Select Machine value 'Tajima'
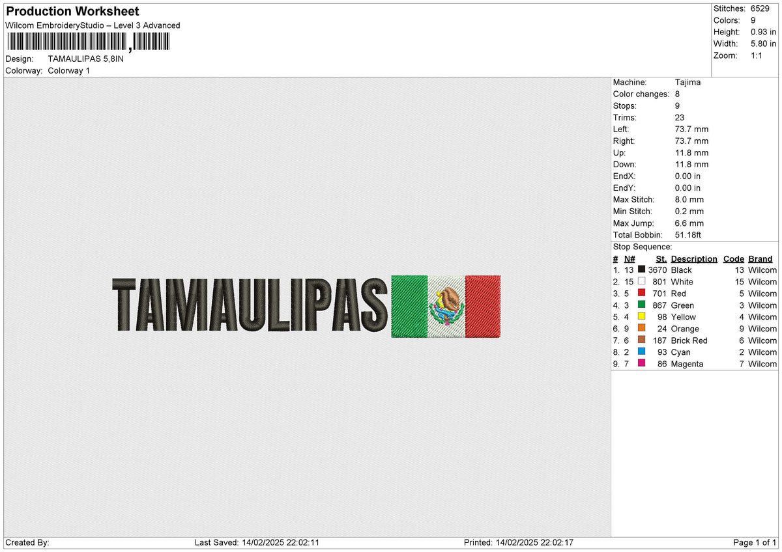Image resolution: width=782 pixels, height=552 pixels. (x=688, y=82)
